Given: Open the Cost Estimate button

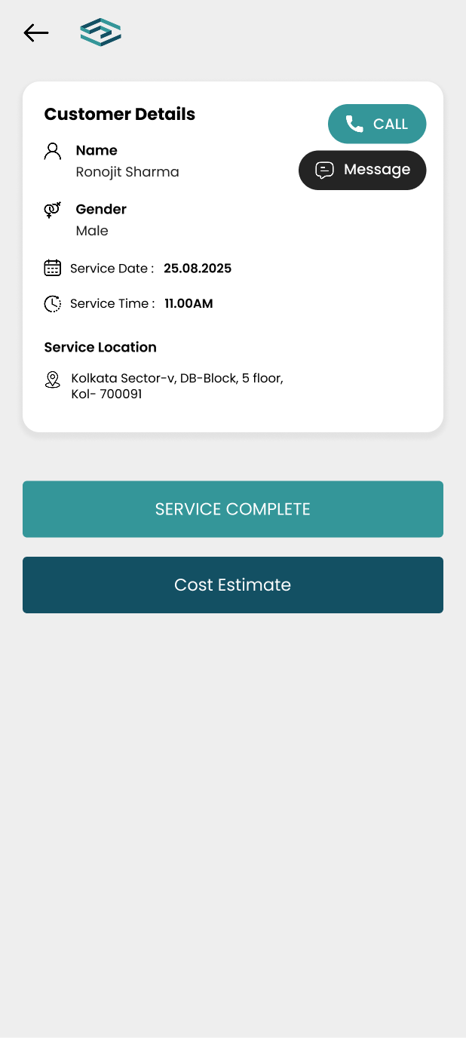Looking at the screenshot, I should pos(233,585).
